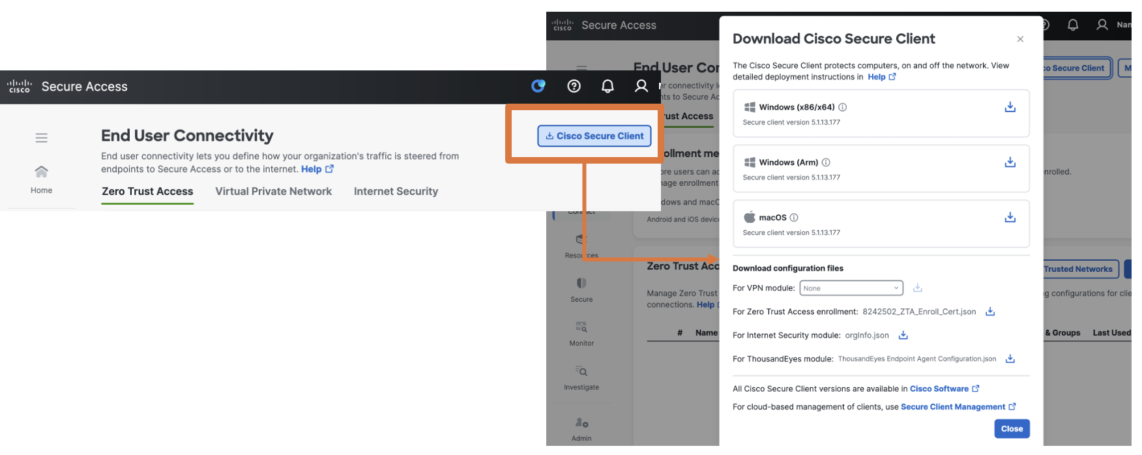This screenshot has height=455, width=1142.
Task: Switch to Zero Trust Access tab
Action: [147, 191]
